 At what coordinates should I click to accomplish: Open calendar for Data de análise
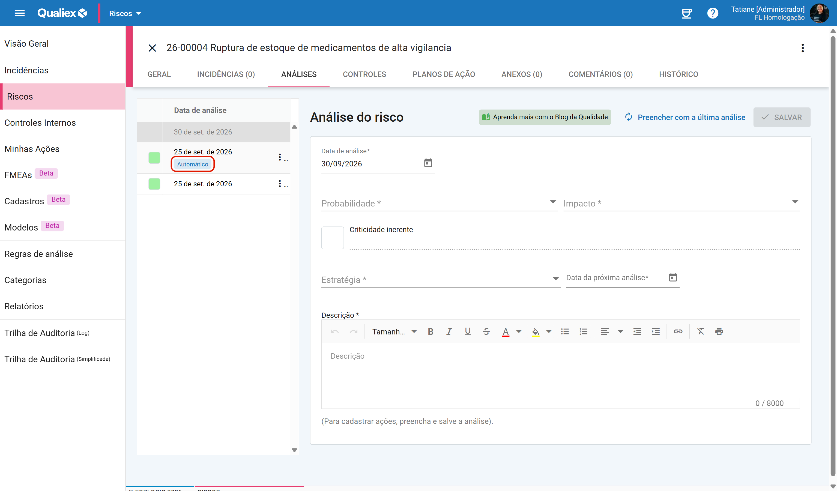428,163
